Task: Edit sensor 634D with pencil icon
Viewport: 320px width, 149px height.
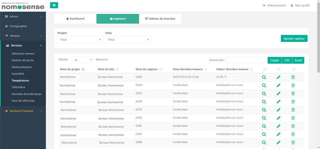Action: click(278, 85)
